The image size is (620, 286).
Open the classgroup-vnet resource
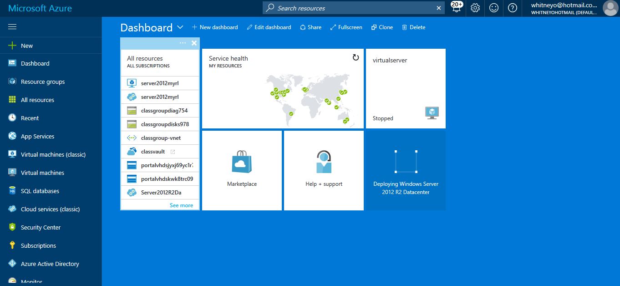[160, 138]
